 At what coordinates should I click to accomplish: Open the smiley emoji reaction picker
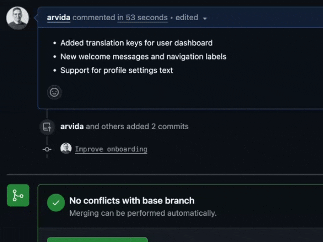point(55,92)
